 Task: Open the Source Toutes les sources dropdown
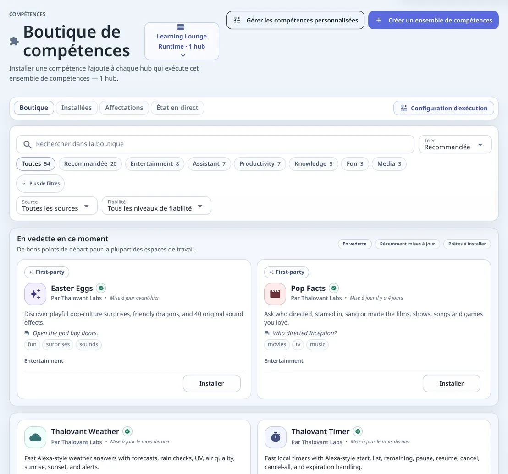(x=57, y=206)
